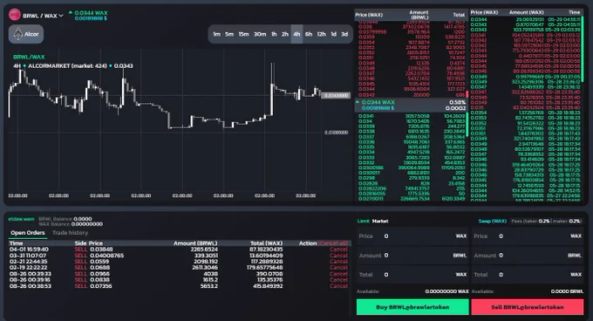Click the green BRWL/WAX chart title
Image resolution: width=593 pixels, height=321 pixels.
pos(29,57)
